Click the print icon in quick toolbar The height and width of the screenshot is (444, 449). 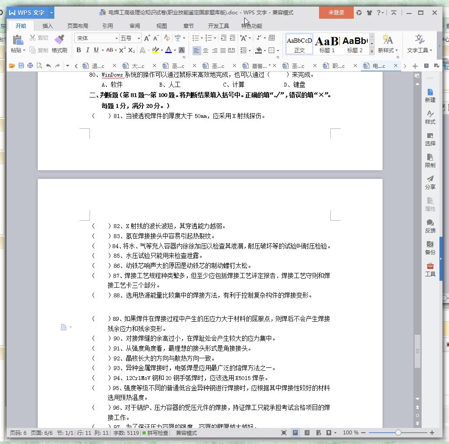point(30,66)
